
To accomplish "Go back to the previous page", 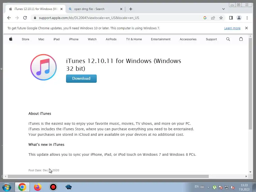I will 9,18.
